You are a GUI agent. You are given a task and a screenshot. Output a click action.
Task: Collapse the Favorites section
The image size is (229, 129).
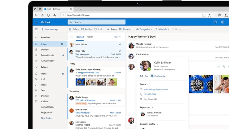[36, 38]
